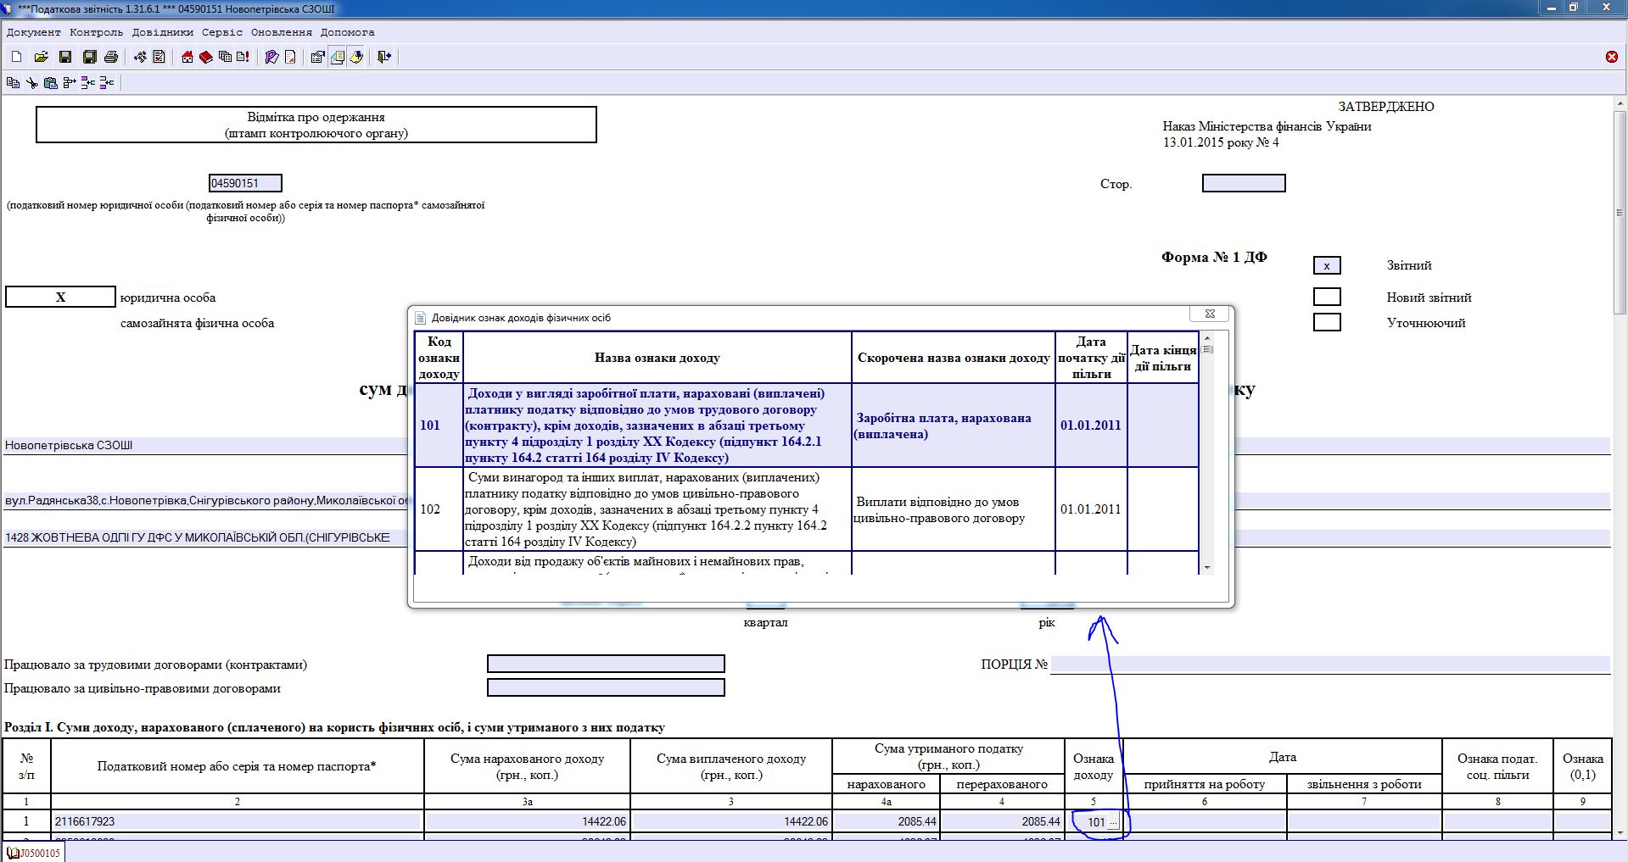Click the blank new document icon
This screenshot has height=862, width=1628.
pos(16,57)
